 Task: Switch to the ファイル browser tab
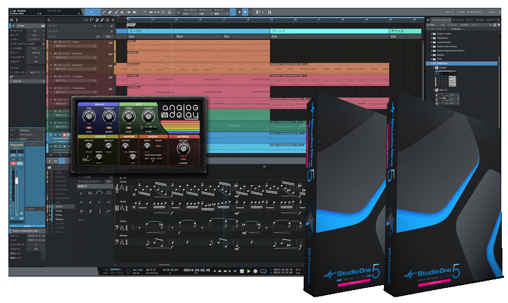(479, 20)
